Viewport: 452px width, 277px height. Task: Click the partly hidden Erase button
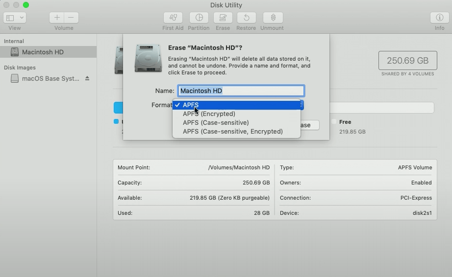tap(310, 125)
